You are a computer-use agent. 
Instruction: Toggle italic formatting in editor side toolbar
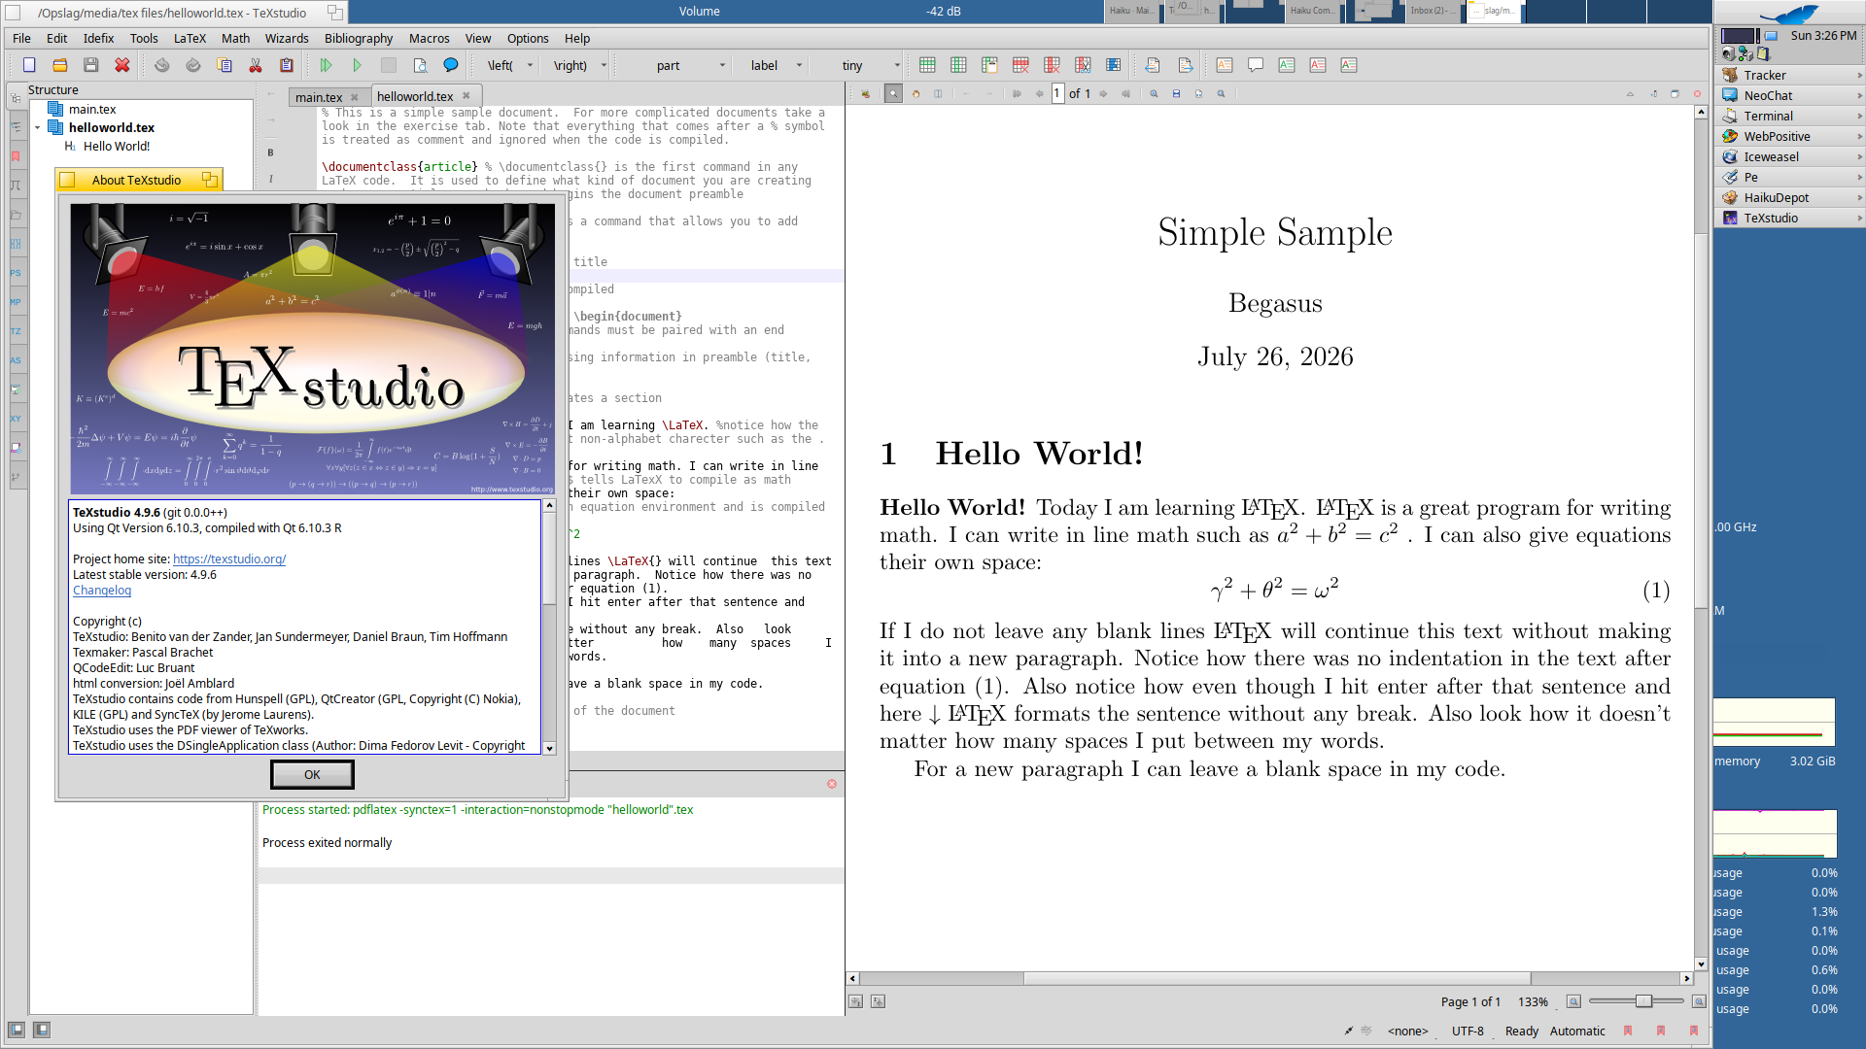(271, 179)
